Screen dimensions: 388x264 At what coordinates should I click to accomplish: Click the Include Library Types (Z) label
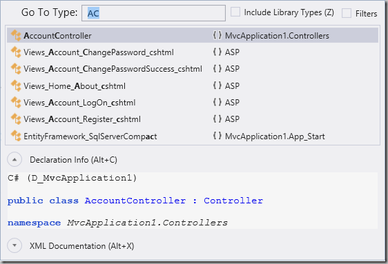coord(289,12)
